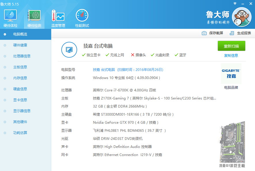
Task: Close the 鲁大师 window
Action: (251, 3)
